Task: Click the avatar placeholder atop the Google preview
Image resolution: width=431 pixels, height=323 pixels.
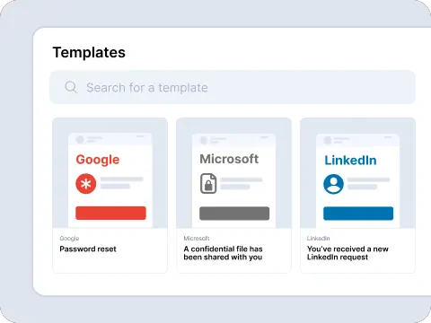Action: (80, 139)
